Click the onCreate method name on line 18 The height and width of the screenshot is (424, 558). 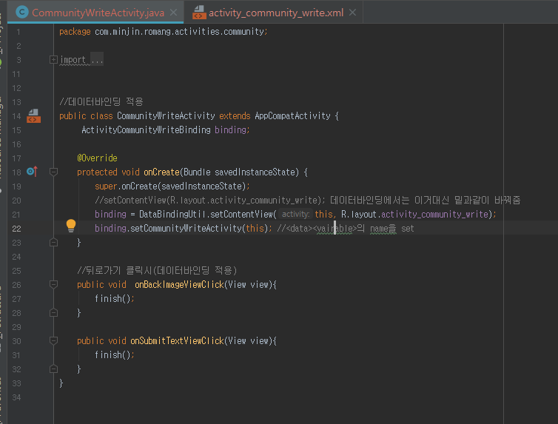pos(161,172)
